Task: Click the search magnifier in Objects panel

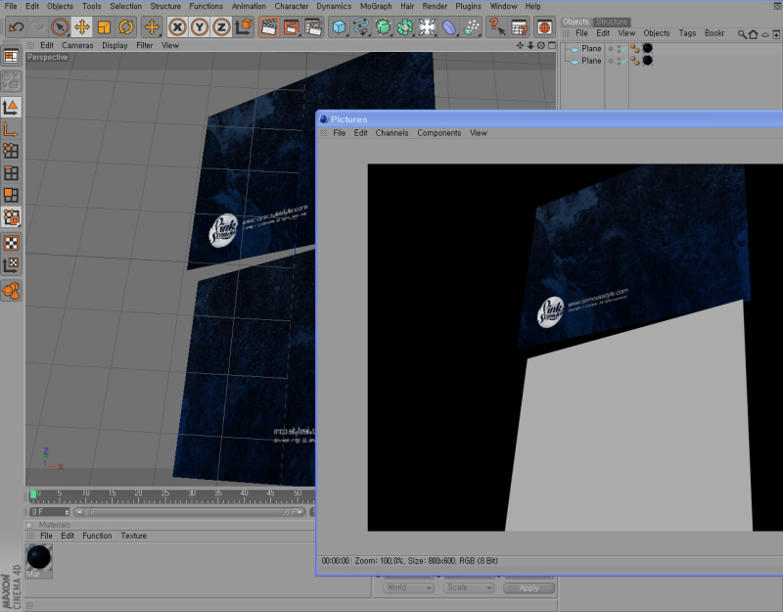Action: (742, 34)
